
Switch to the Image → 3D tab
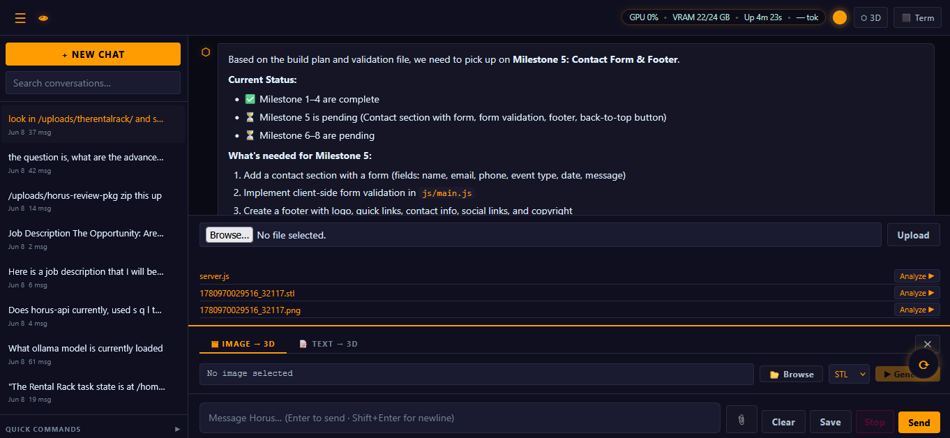[243, 344]
